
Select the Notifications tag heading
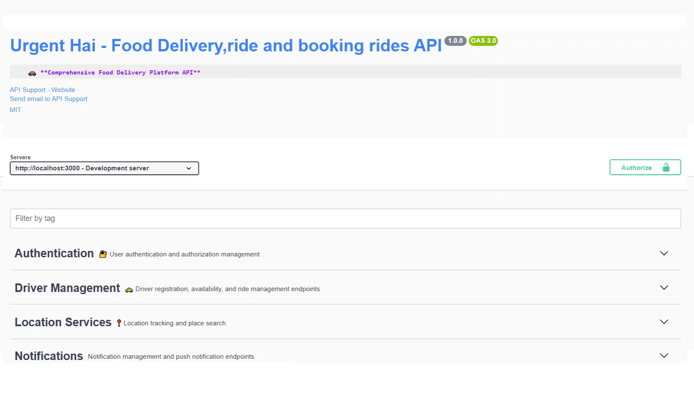[x=49, y=356]
